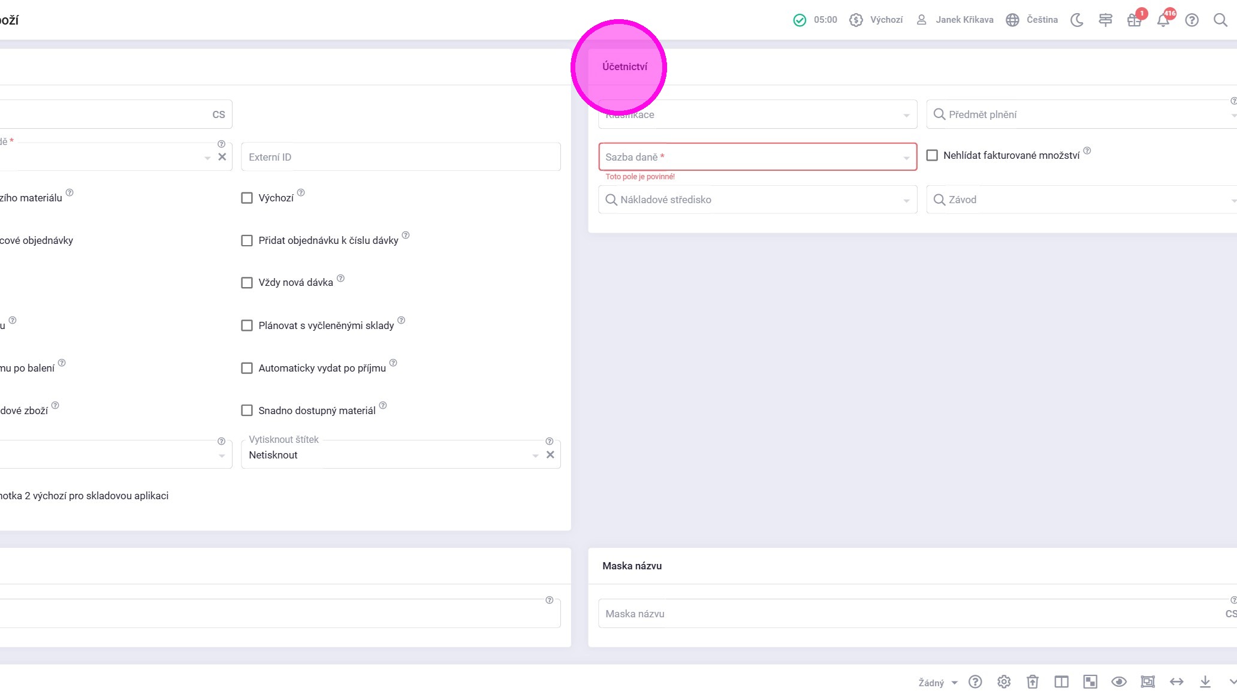Screen dimensions: 1237x691
Task: Click the Výchozí currency button in header
Action: pyautogui.click(x=876, y=20)
